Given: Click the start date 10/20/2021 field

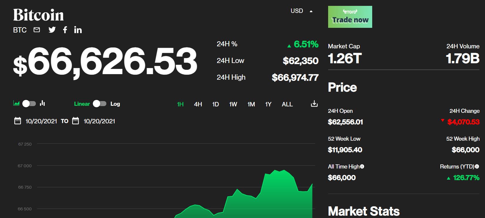Looking at the screenshot, I should pyautogui.click(x=41, y=121).
